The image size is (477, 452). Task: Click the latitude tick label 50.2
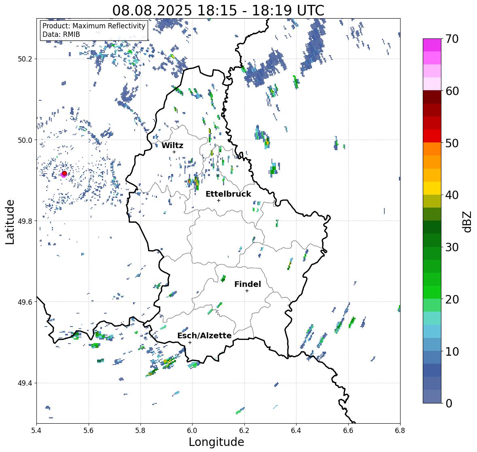pos(25,59)
